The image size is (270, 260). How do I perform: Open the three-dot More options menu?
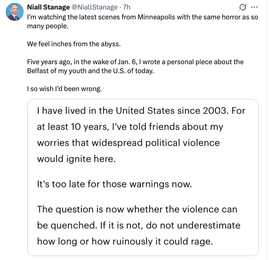(254, 7)
